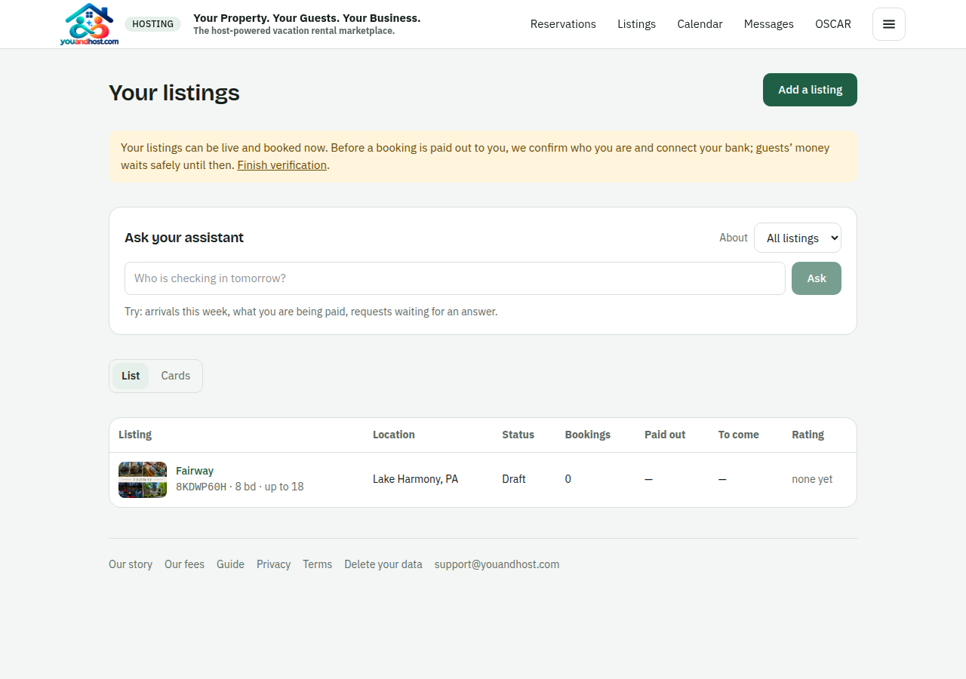Go to Listings in top navigation
This screenshot has width=966, height=679.
point(636,24)
